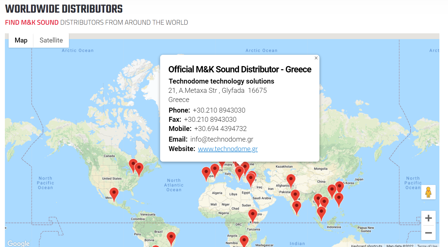The image size is (448, 247).
Task: Click the Official M&K Sound Distributor - Greece title
Action: coord(240,69)
